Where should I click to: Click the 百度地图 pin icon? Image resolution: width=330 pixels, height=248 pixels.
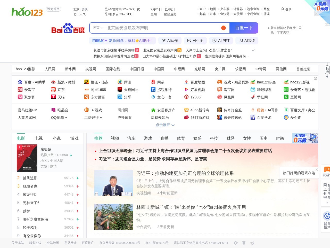tap(186, 82)
